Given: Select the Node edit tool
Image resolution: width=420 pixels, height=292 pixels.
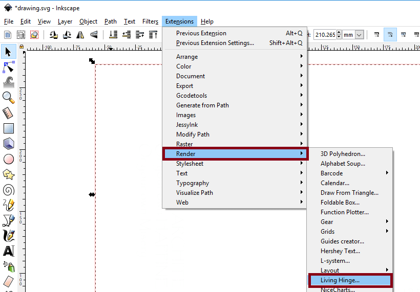Looking at the screenshot, I should pos(9,67).
